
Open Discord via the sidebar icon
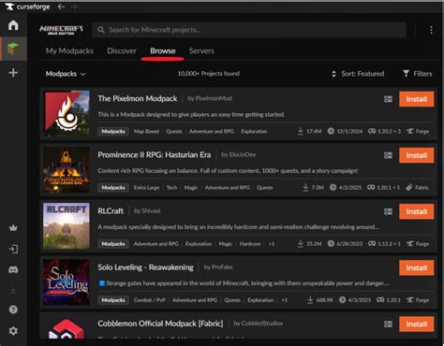13,269
